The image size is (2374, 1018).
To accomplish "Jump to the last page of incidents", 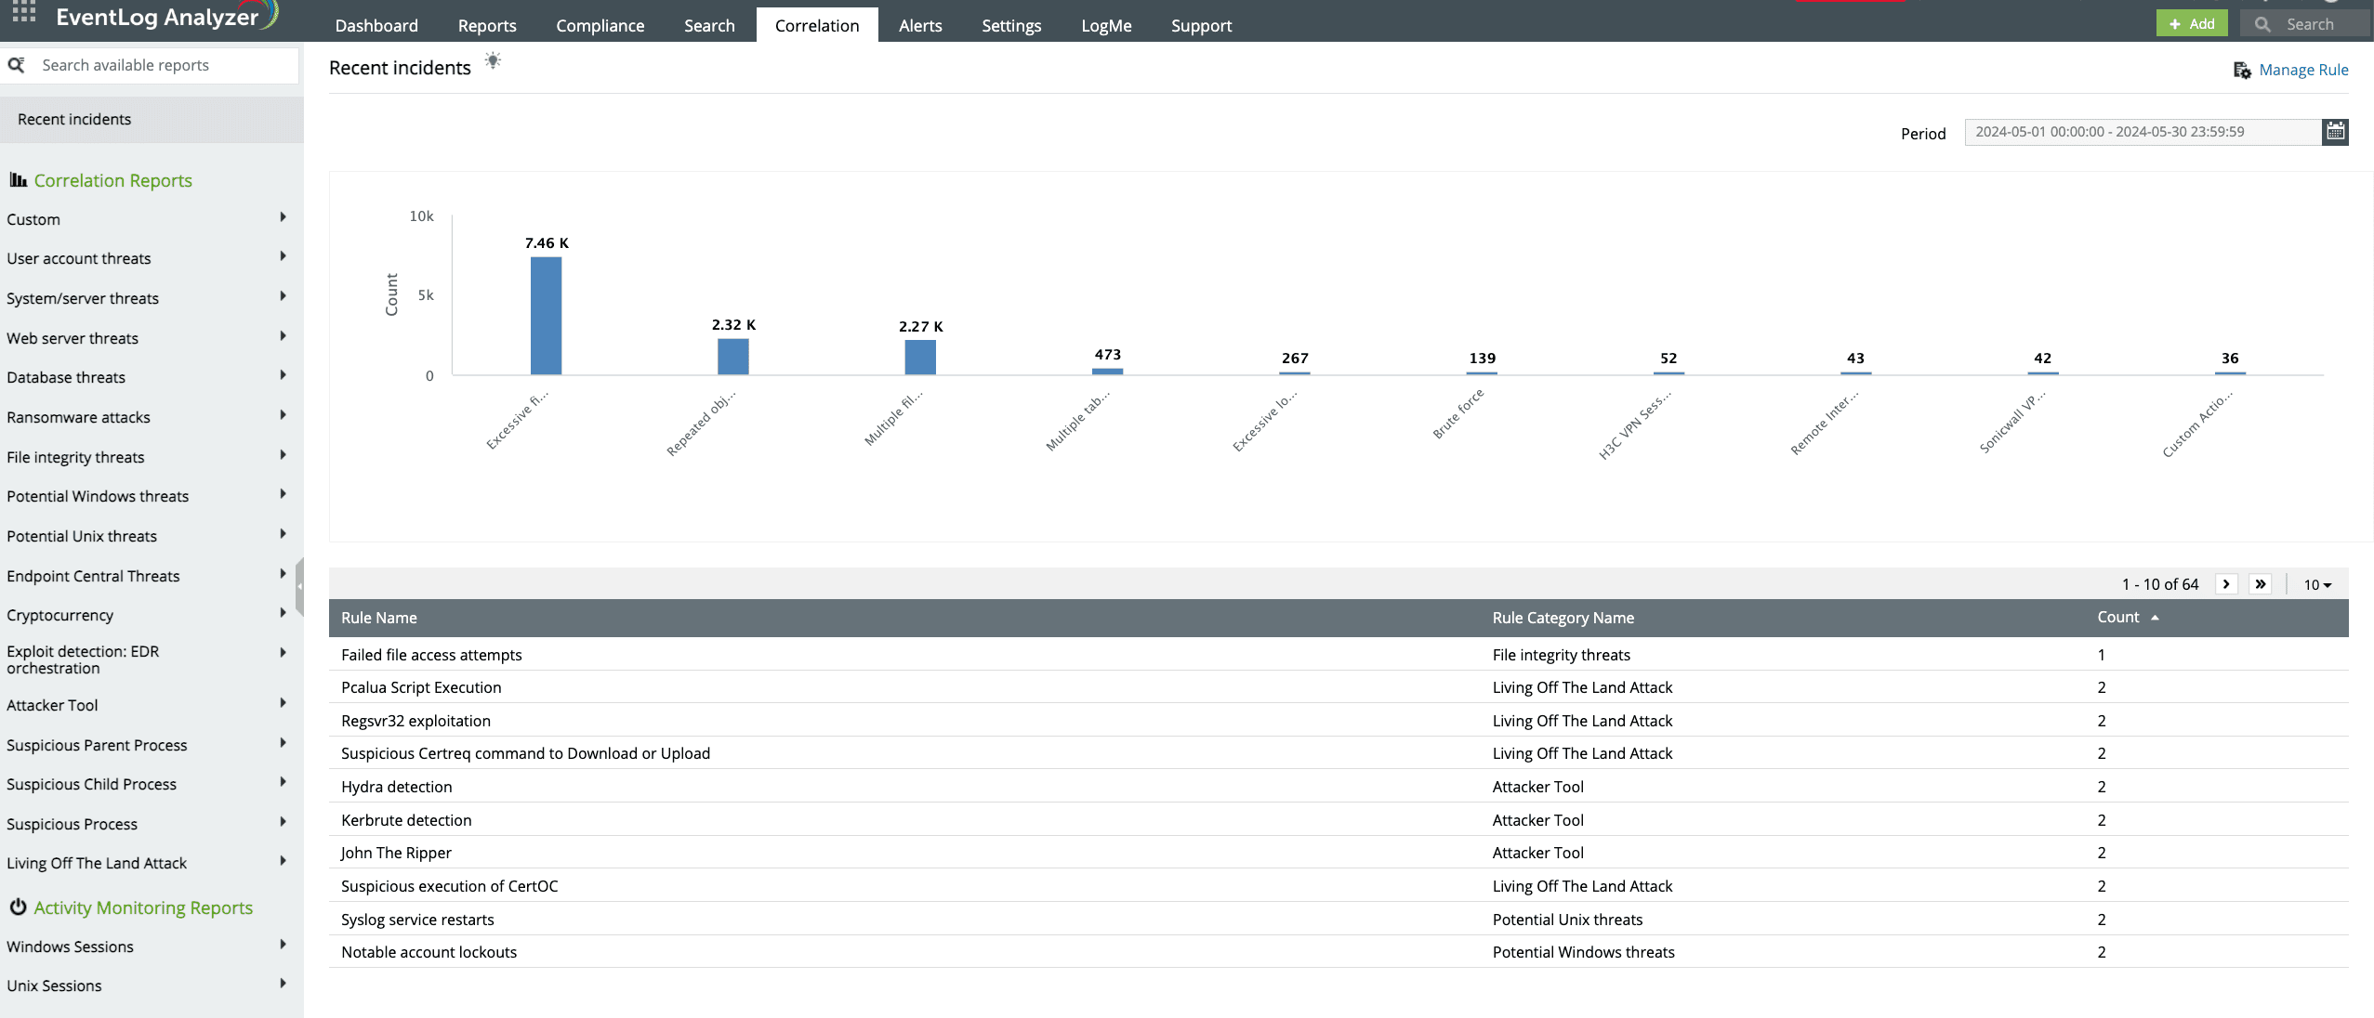I will [2261, 584].
